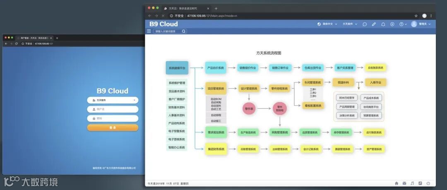Click the home icon in the bottom bar
The width and height of the screenshot is (447, 190).
coord(396,183)
